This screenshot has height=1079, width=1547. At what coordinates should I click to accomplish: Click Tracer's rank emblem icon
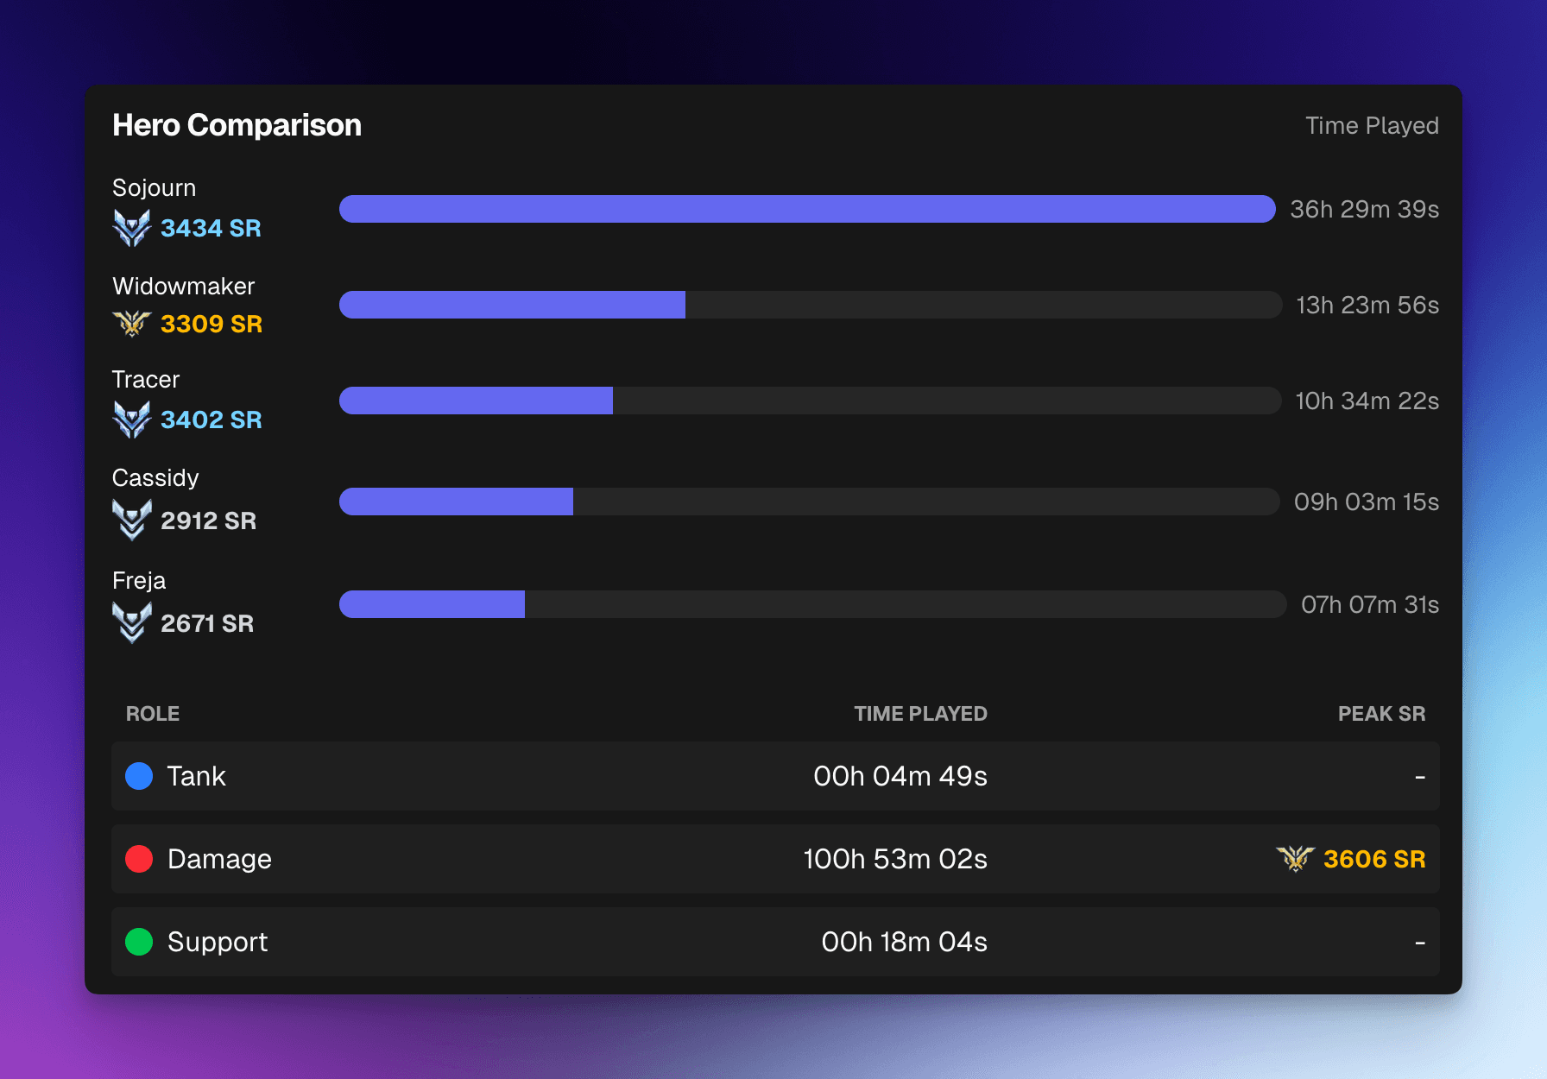[x=132, y=420]
